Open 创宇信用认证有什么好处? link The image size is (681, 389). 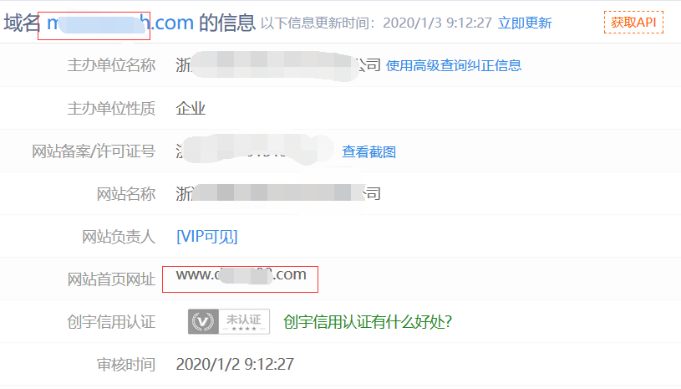368,322
